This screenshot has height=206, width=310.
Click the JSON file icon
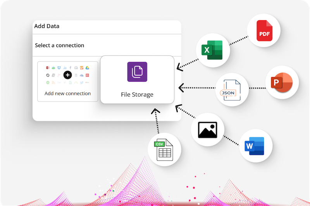[x=230, y=90]
